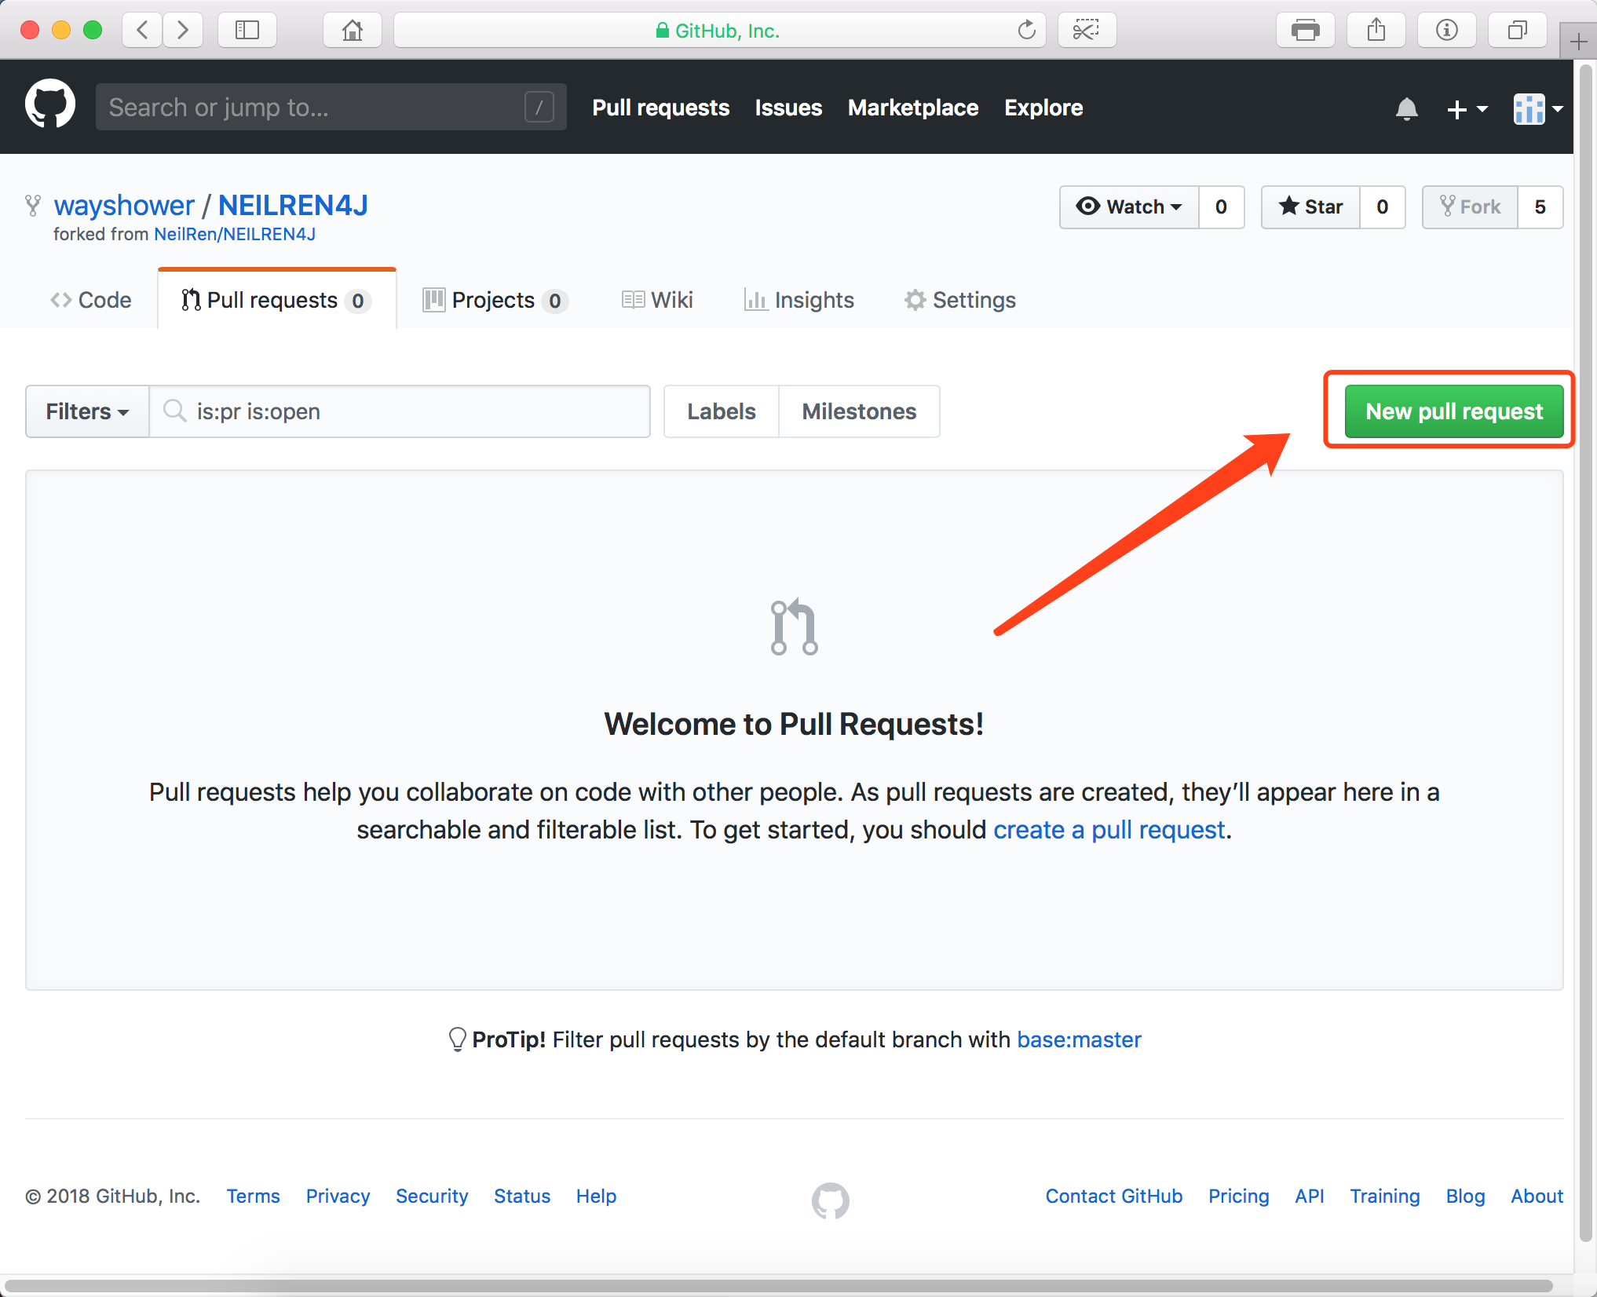Click the screenshot scissors toolbar icon
1597x1297 pixels.
point(1087,30)
